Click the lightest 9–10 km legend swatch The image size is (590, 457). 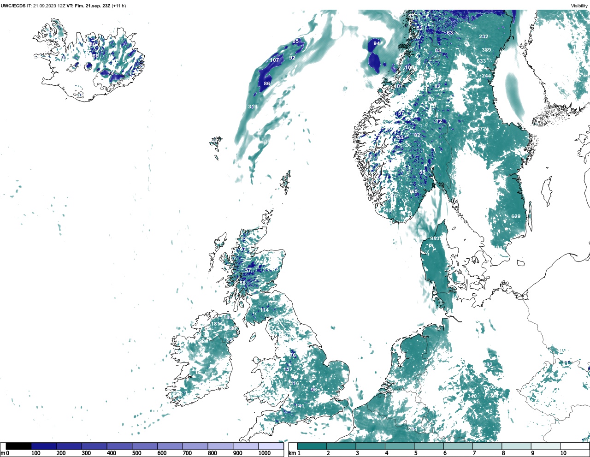[x=545, y=446]
